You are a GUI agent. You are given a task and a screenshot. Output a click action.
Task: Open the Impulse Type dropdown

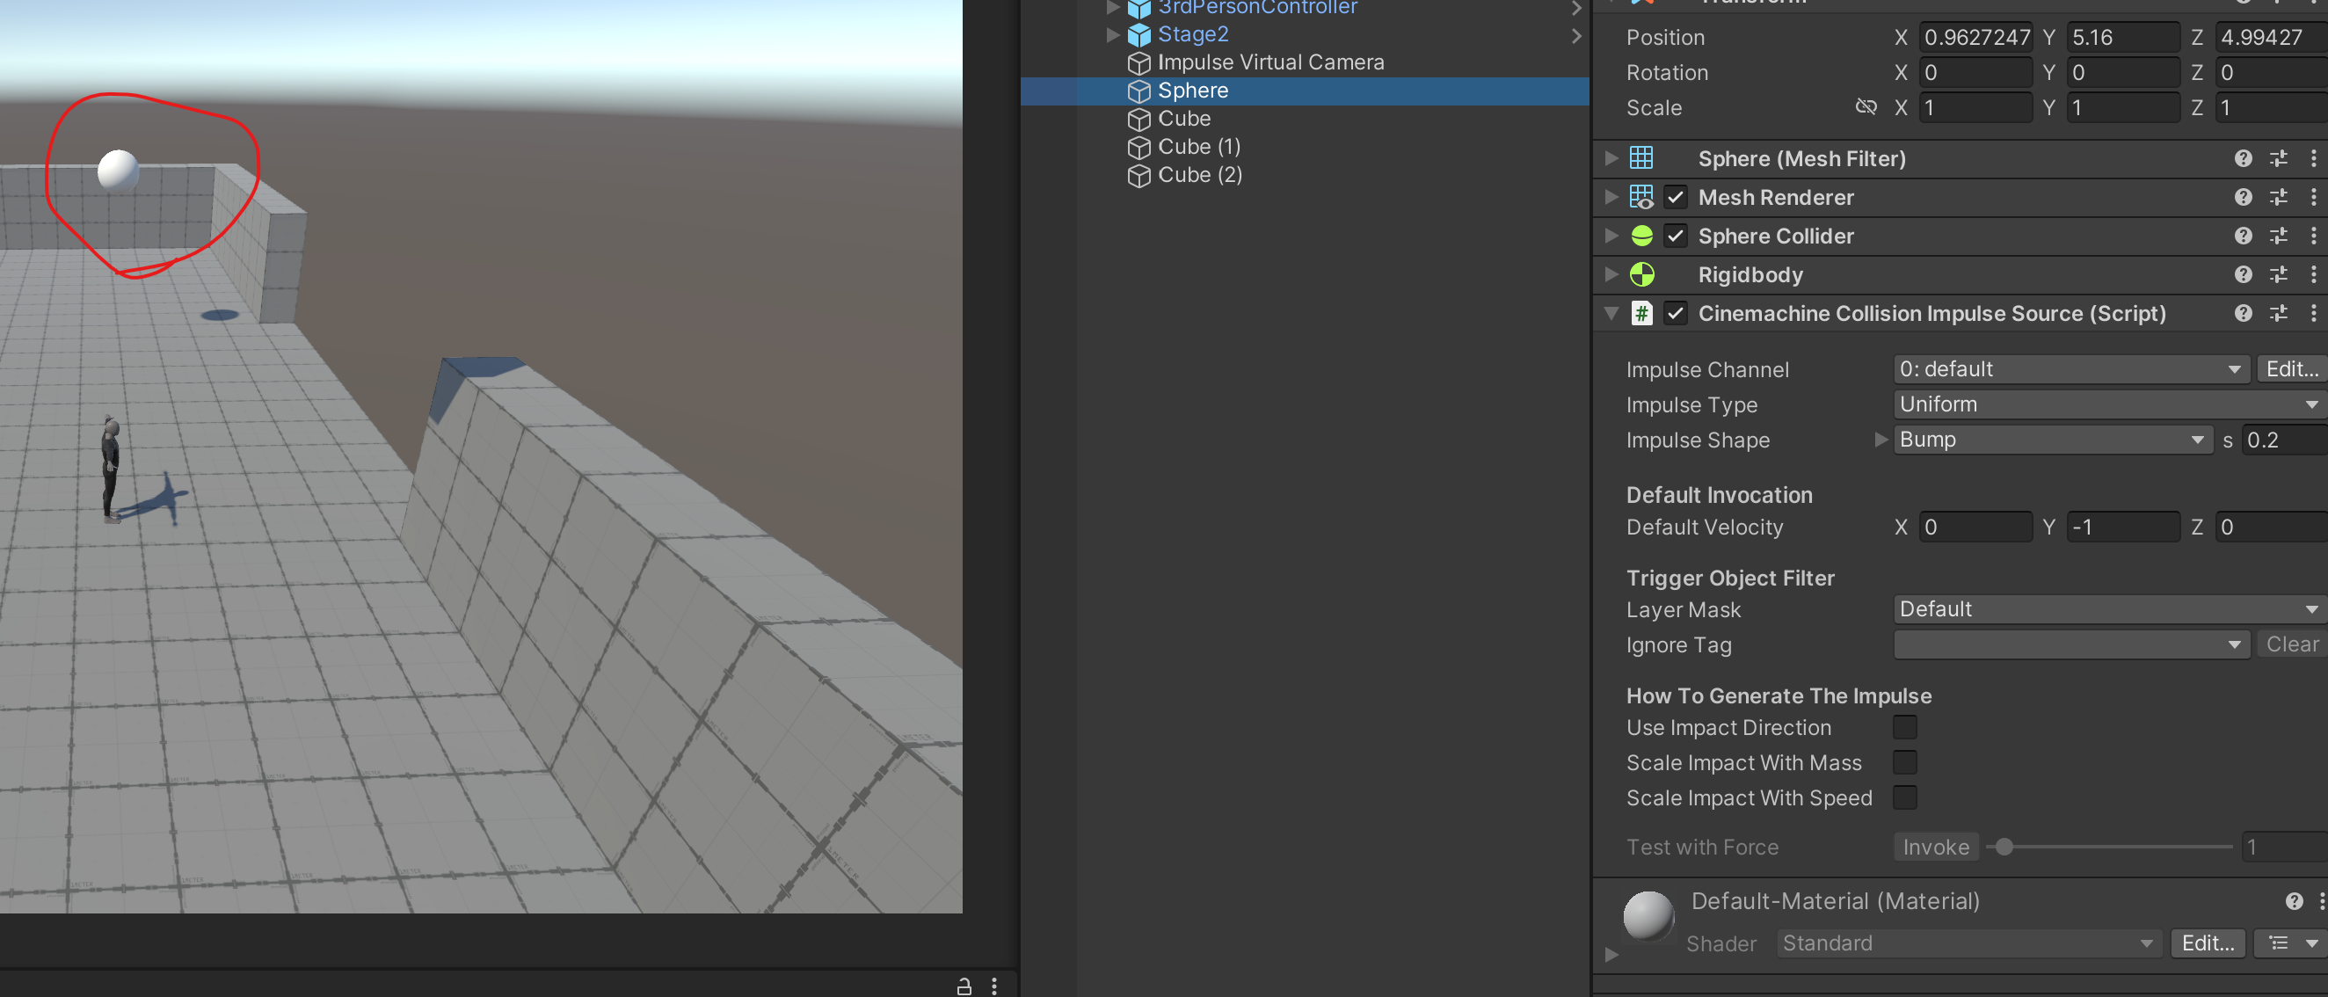click(2107, 404)
